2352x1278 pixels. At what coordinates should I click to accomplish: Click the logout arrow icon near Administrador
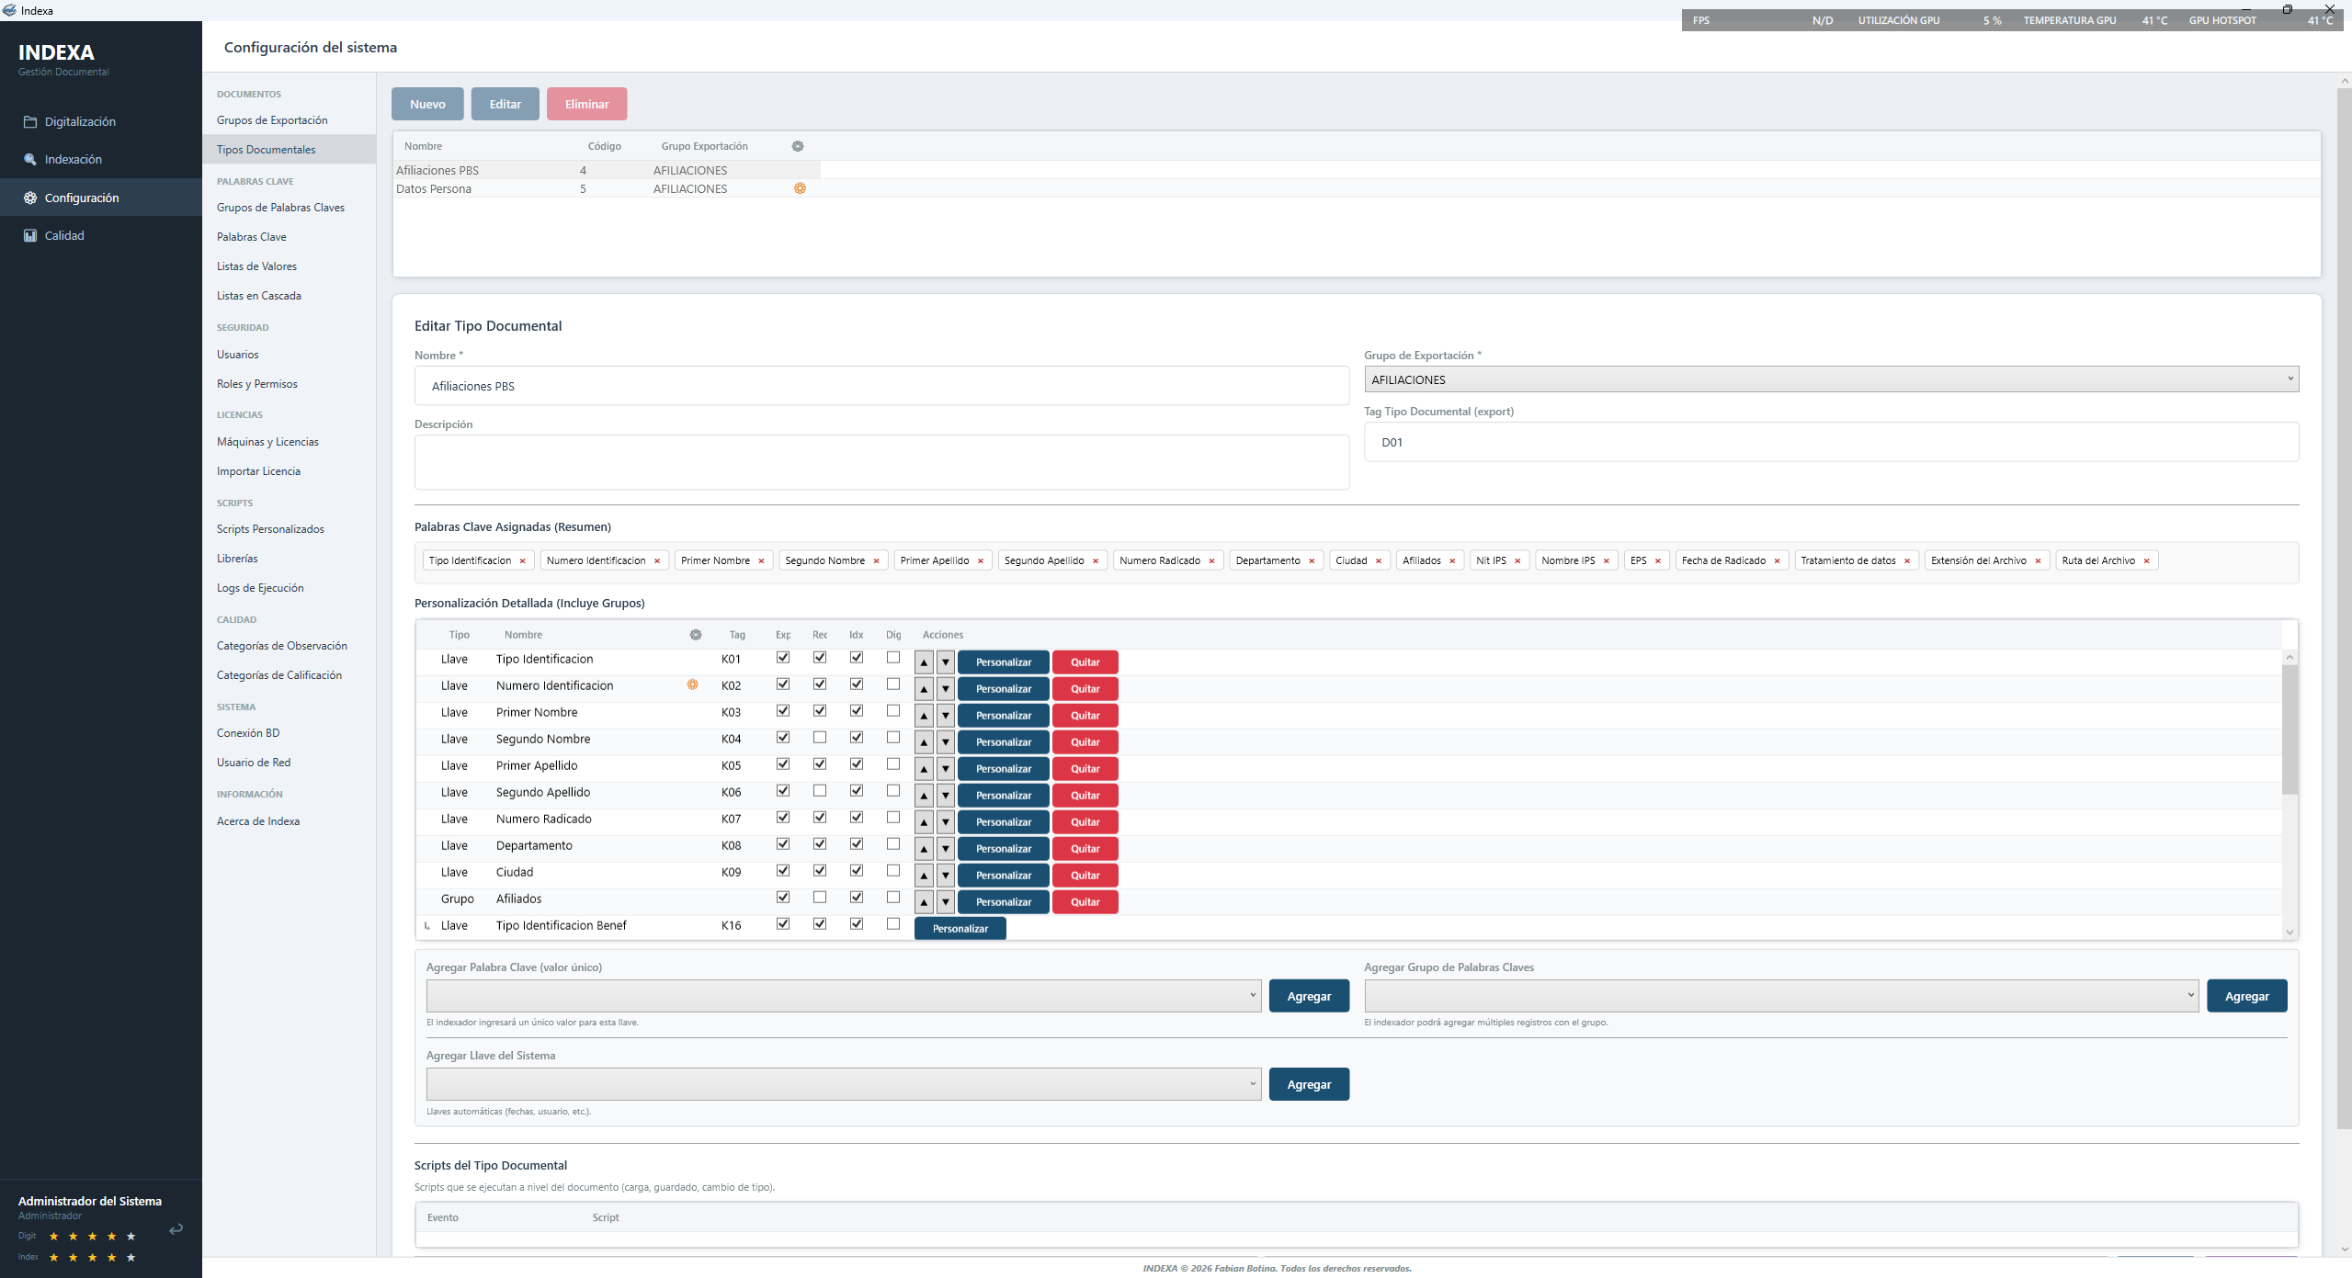coord(176,1228)
